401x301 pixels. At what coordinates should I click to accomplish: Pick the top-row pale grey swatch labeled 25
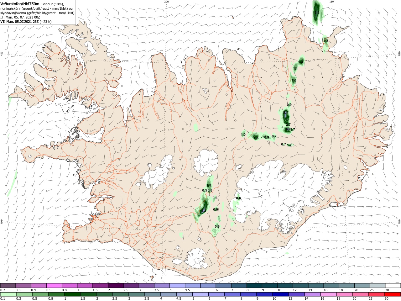coord(378,285)
